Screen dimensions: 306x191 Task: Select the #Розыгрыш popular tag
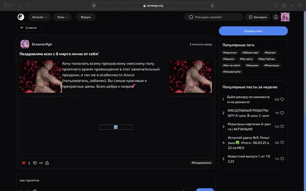coord(272,65)
